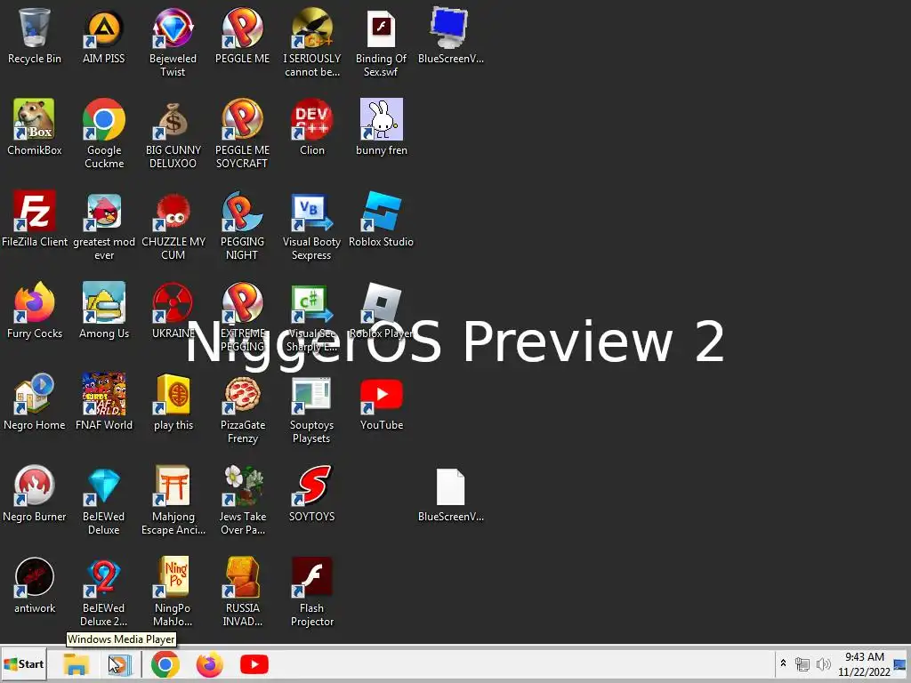Launch the Bejeweled Twist shortcut
Image resolution: width=911 pixels, height=683 pixels.
(x=173, y=43)
